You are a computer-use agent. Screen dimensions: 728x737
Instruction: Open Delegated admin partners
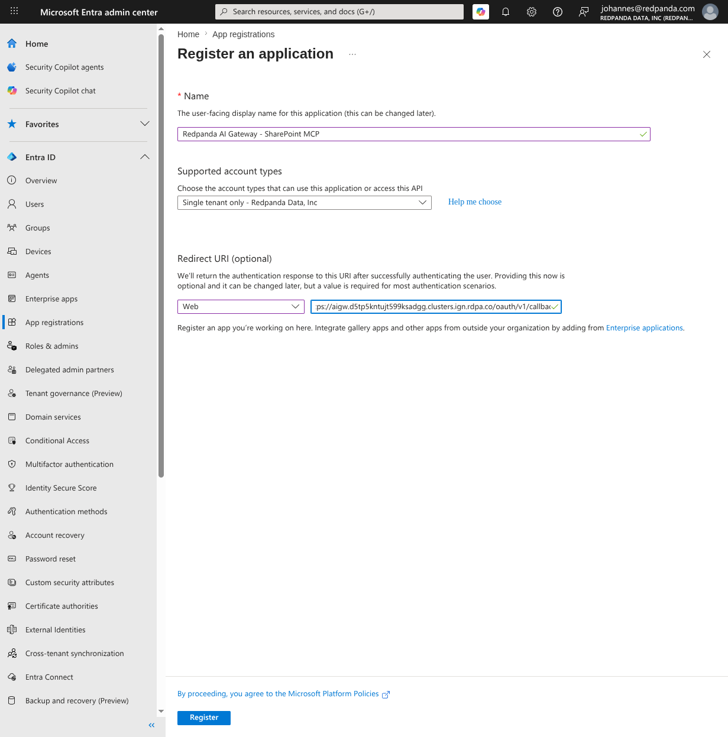point(70,370)
